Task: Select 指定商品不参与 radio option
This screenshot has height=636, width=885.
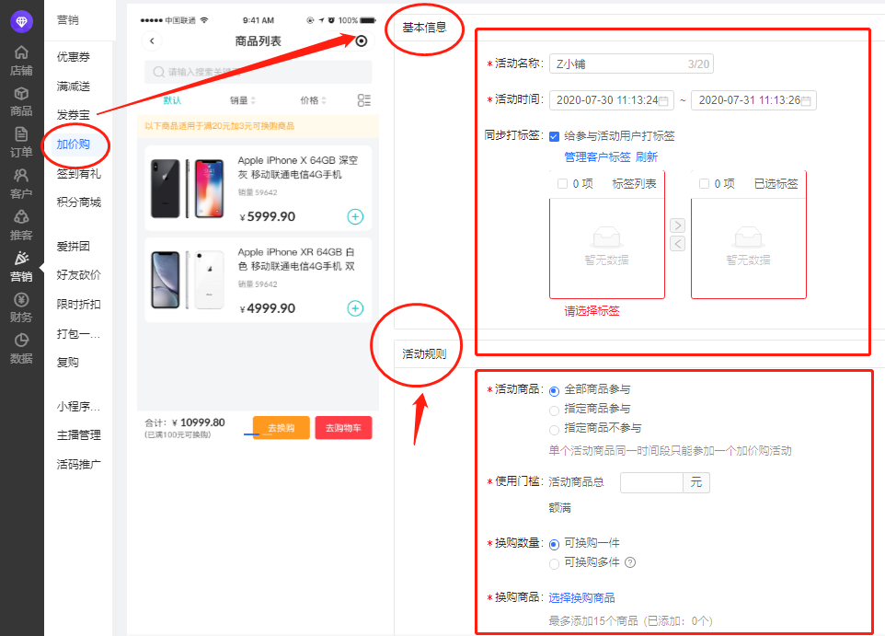Action: [x=554, y=430]
